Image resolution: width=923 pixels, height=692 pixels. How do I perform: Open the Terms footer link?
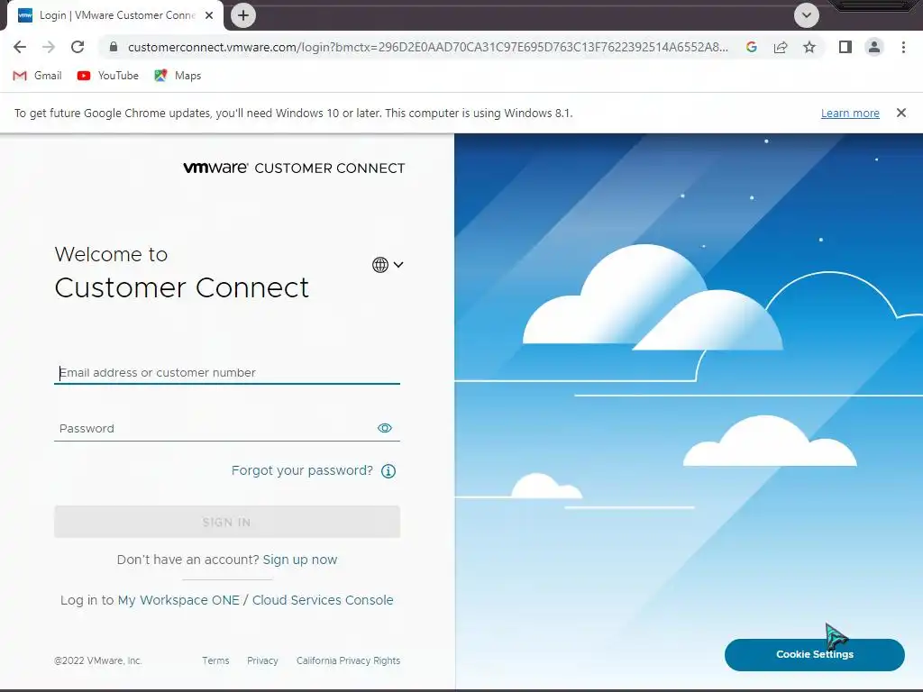[x=215, y=660]
